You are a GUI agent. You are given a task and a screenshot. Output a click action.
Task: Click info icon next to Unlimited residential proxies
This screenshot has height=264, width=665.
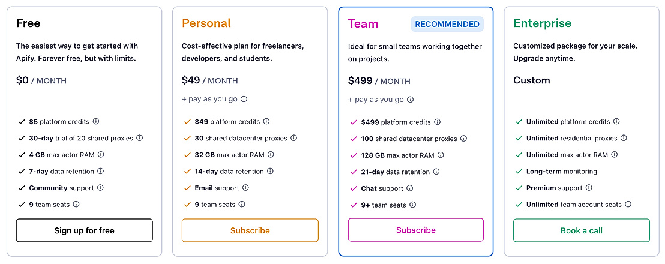[x=624, y=138]
